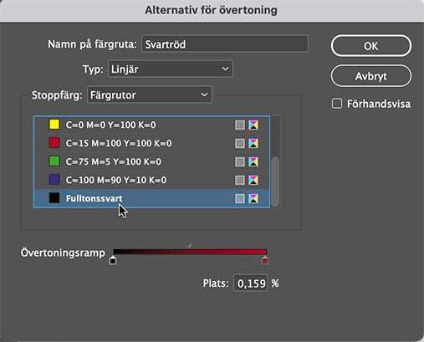This screenshot has width=424, height=342.
Task: Click the gradient ramp midpoint diamond
Action: [x=189, y=245]
